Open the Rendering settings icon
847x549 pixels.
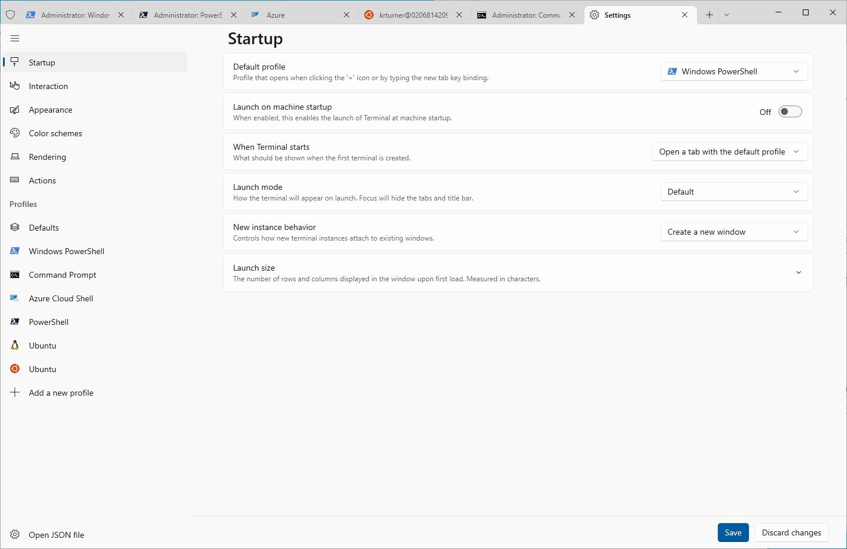15,157
